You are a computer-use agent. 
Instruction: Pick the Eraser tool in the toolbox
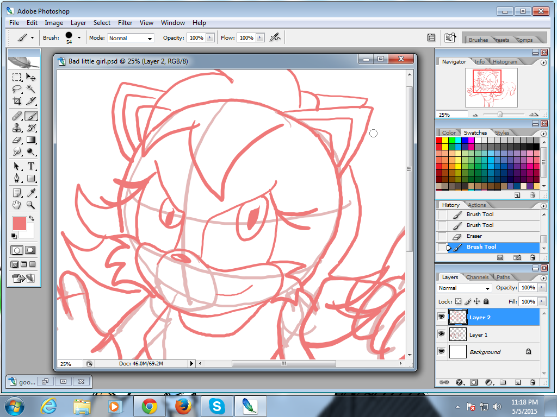[x=17, y=140]
